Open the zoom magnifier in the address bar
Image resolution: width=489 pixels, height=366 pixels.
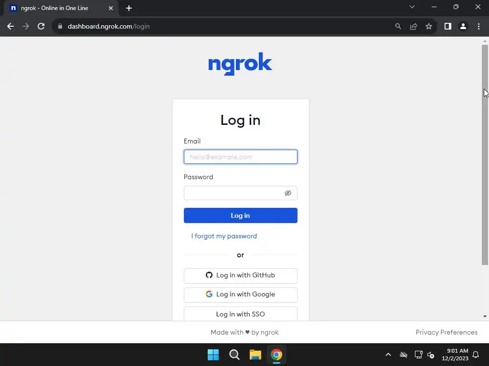(x=398, y=27)
